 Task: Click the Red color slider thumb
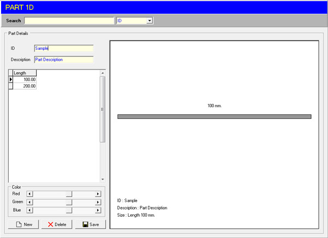pyautogui.click(x=69, y=194)
